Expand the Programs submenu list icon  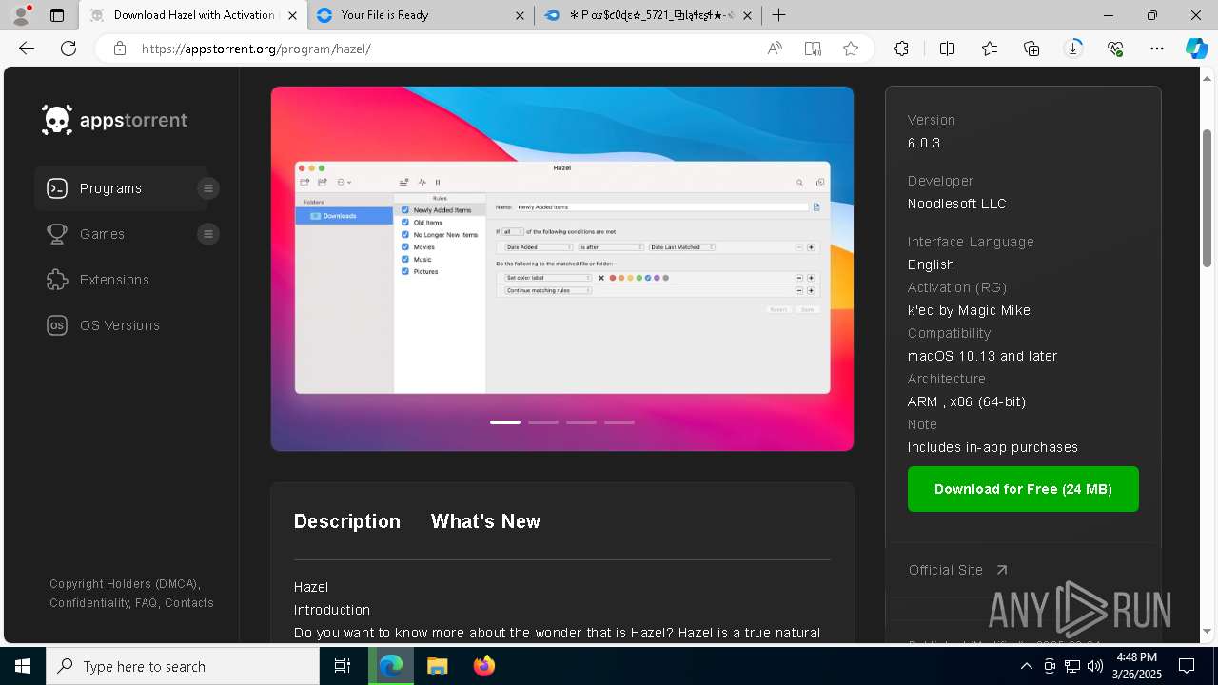[x=207, y=188]
